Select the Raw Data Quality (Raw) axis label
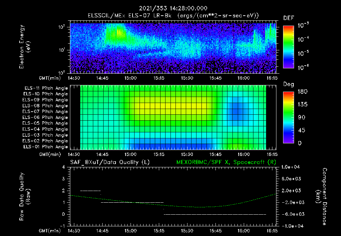 (25, 197)
